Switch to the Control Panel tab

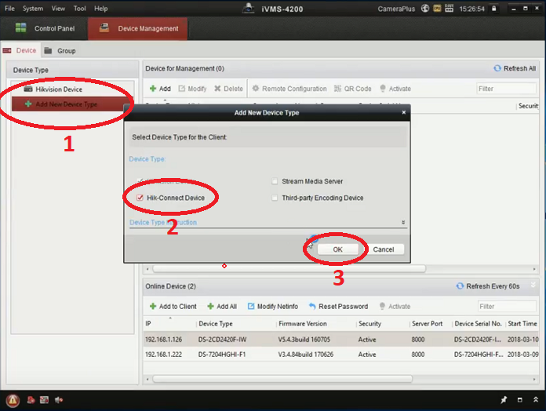pyautogui.click(x=45, y=28)
